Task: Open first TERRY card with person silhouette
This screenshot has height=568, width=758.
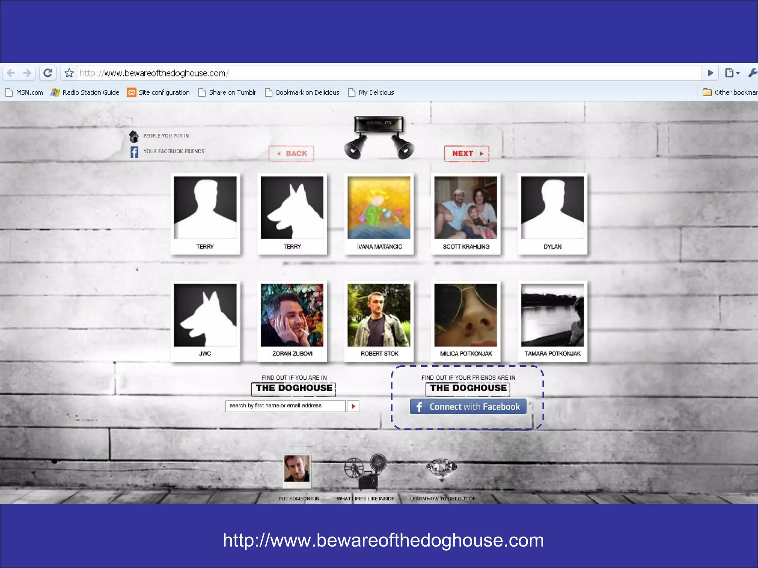Action: tap(205, 214)
